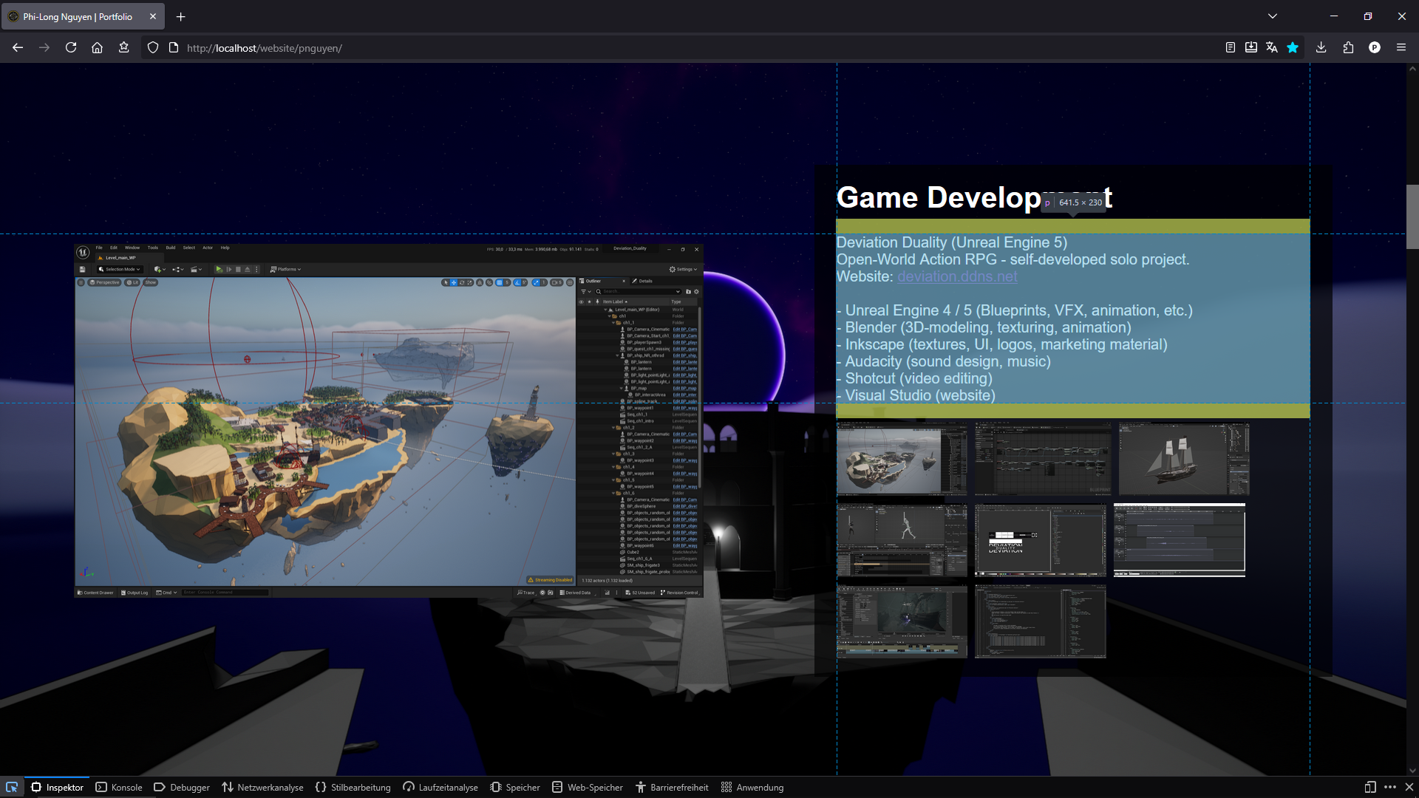Click the page vertical scrollbar thumb
Viewport: 1419px width, 798px height.
(x=1412, y=216)
